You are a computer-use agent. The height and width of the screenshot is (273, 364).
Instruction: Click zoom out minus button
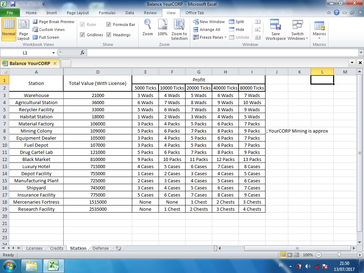[318, 255]
